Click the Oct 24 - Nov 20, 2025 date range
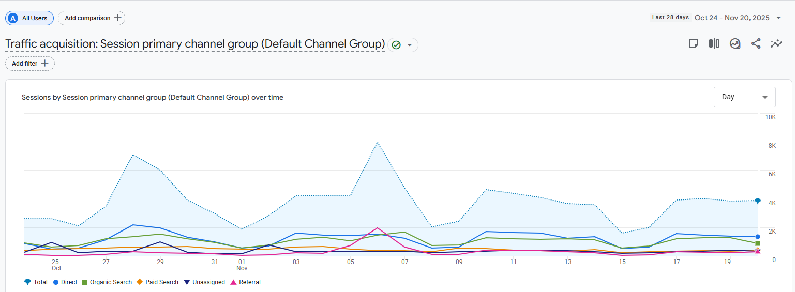Viewport: 795px width, 292px height. coord(732,18)
